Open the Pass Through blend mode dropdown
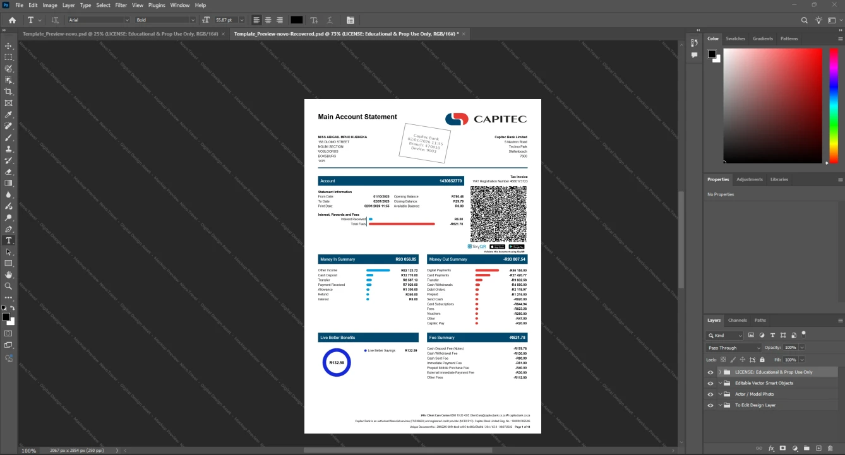 pyautogui.click(x=734, y=348)
